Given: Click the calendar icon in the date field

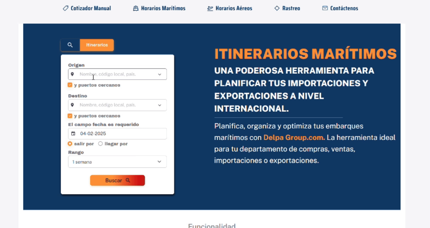Looking at the screenshot, I should [x=73, y=134].
